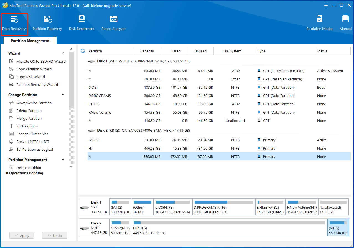Select H:(NTFS) 446.5 GB block

coord(229,227)
